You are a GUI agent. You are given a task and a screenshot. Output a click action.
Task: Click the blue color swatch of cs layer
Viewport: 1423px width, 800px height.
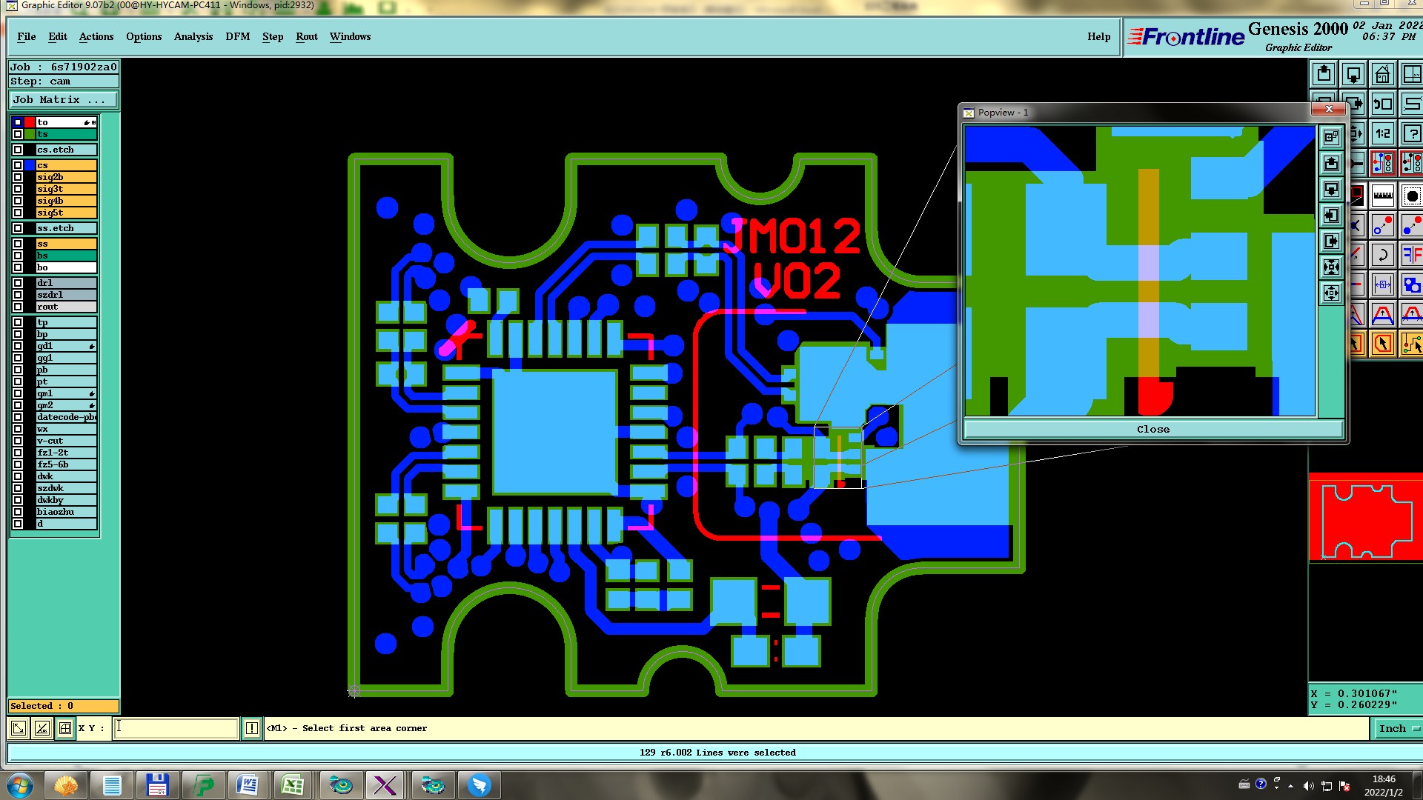coord(30,165)
